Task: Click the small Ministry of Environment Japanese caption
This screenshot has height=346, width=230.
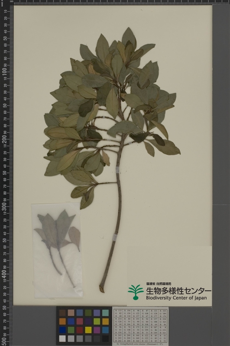Action: 159,284
